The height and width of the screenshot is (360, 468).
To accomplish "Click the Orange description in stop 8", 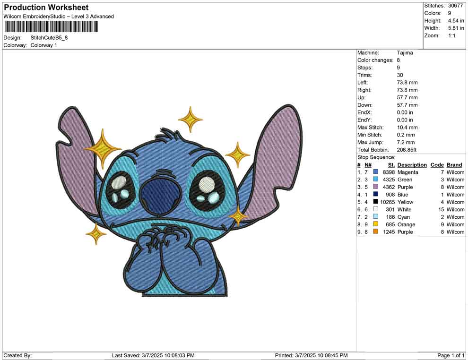I will [406, 224].
